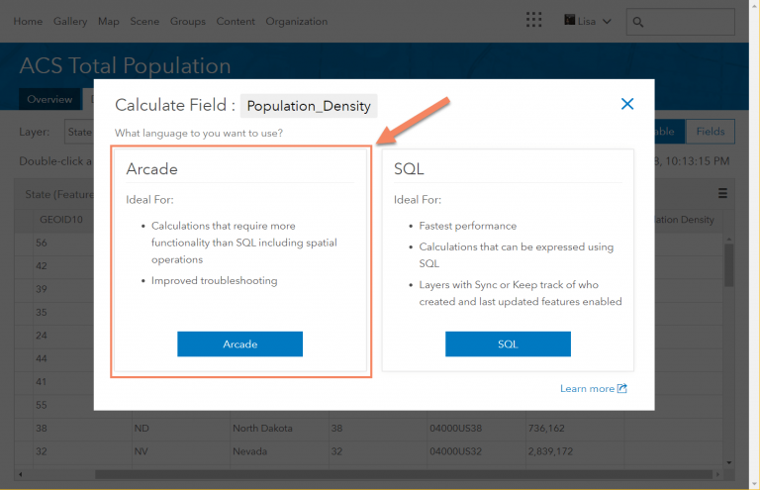
Task: Open the Scene menu item
Action: [x=144, y=21]
